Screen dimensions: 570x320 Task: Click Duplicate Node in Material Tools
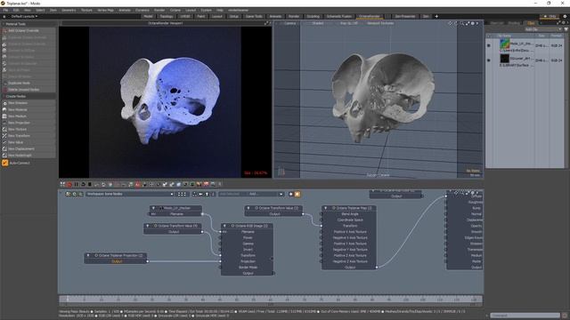(x=28, y=83)
